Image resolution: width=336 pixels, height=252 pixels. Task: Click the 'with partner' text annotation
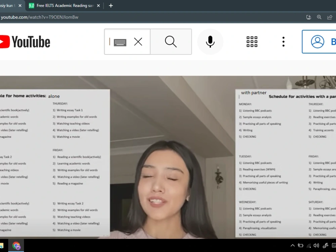(x=254, y=93)
